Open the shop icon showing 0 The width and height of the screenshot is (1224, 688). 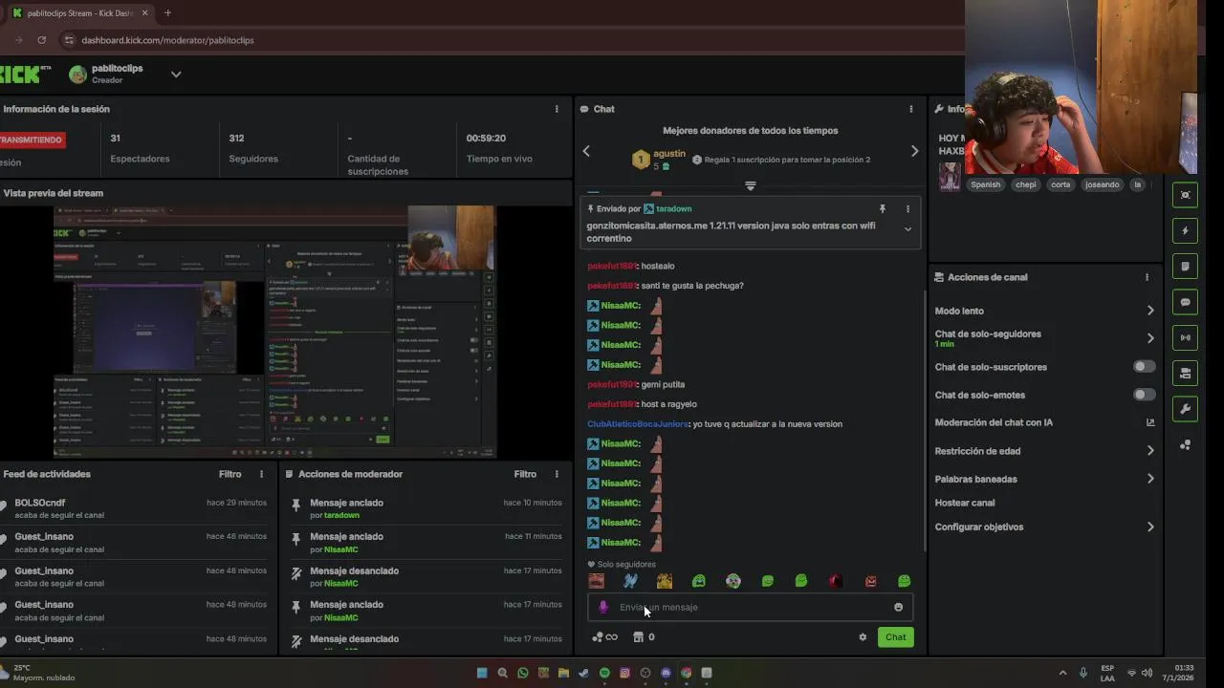(x=644, y=637)
